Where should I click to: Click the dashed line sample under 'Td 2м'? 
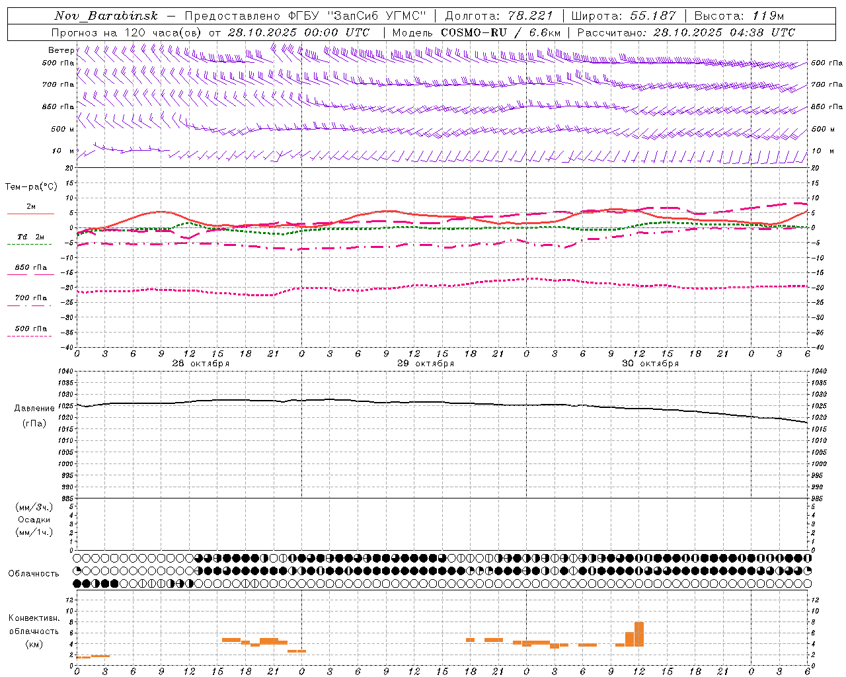coord(29,245)
